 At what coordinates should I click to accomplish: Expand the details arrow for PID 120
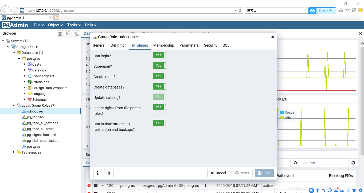tap(102, 186)
